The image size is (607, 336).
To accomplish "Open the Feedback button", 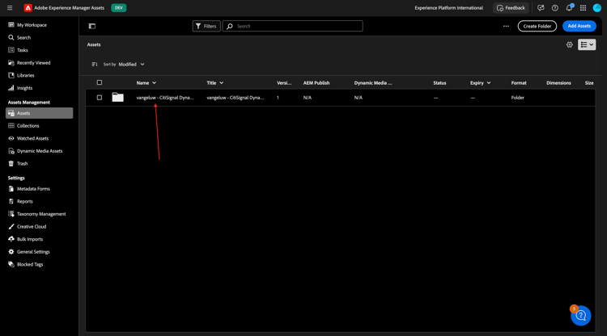I will pos(511,8).
